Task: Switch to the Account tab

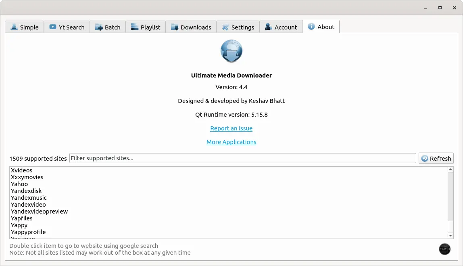Action: [x=281, y=27]
